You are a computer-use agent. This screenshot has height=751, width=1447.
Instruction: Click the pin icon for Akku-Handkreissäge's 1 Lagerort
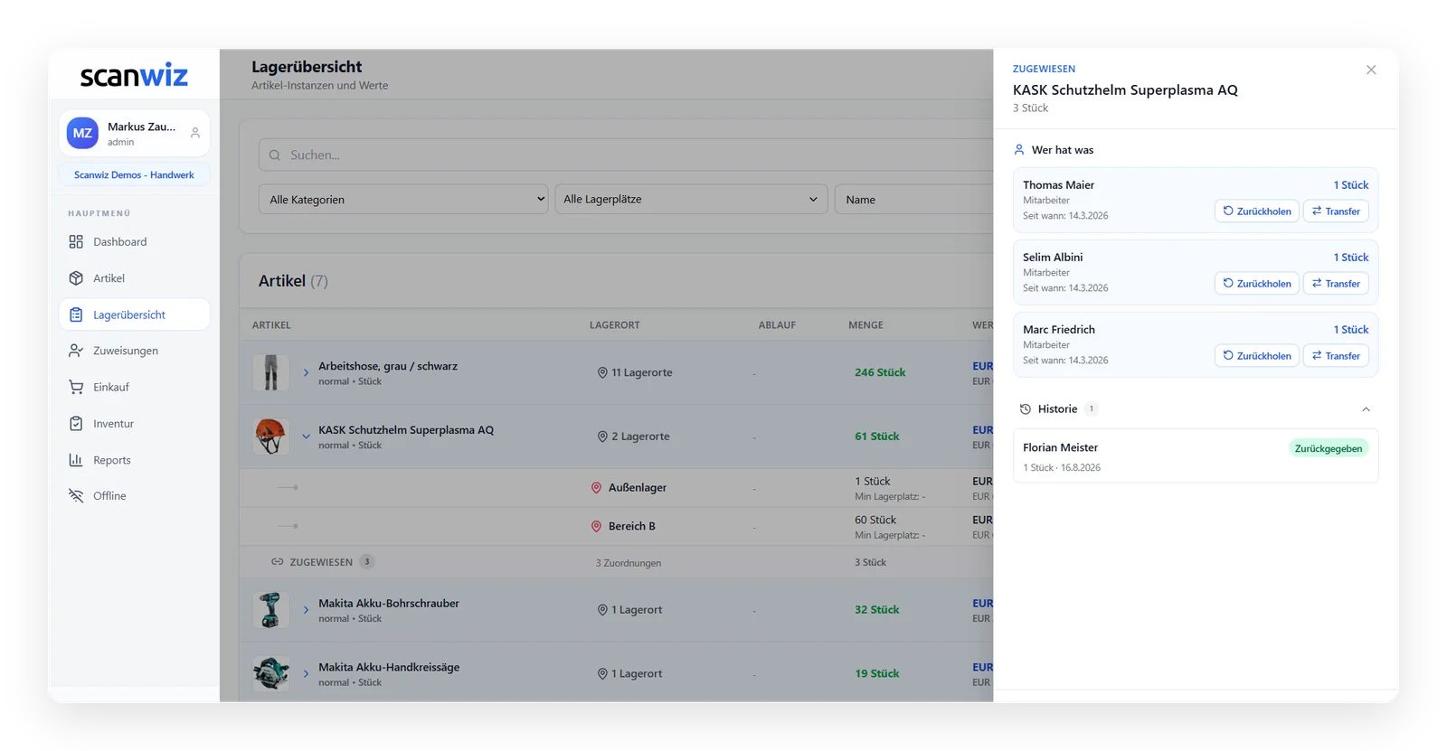[x=602, y=673]
